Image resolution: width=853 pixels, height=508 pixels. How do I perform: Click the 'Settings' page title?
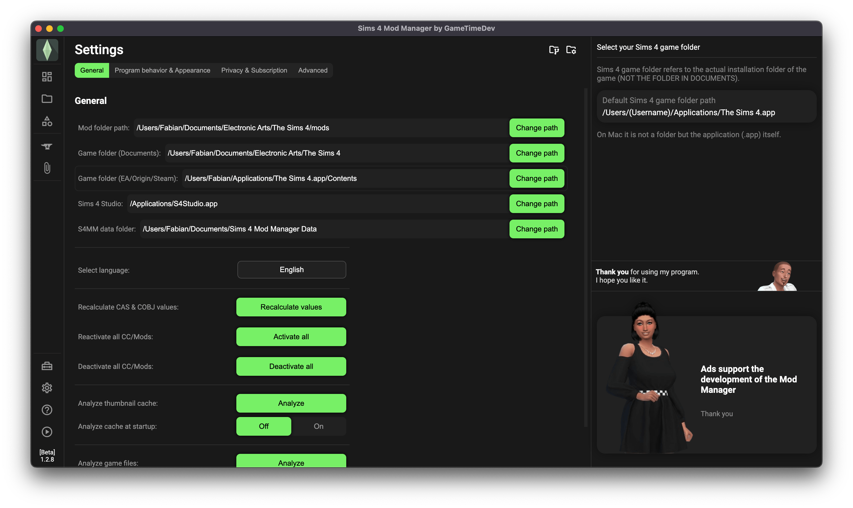[x=99, y=50]
